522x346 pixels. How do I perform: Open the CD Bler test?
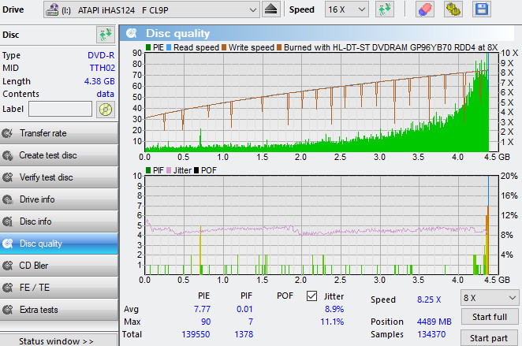click(x=59, y=266)
